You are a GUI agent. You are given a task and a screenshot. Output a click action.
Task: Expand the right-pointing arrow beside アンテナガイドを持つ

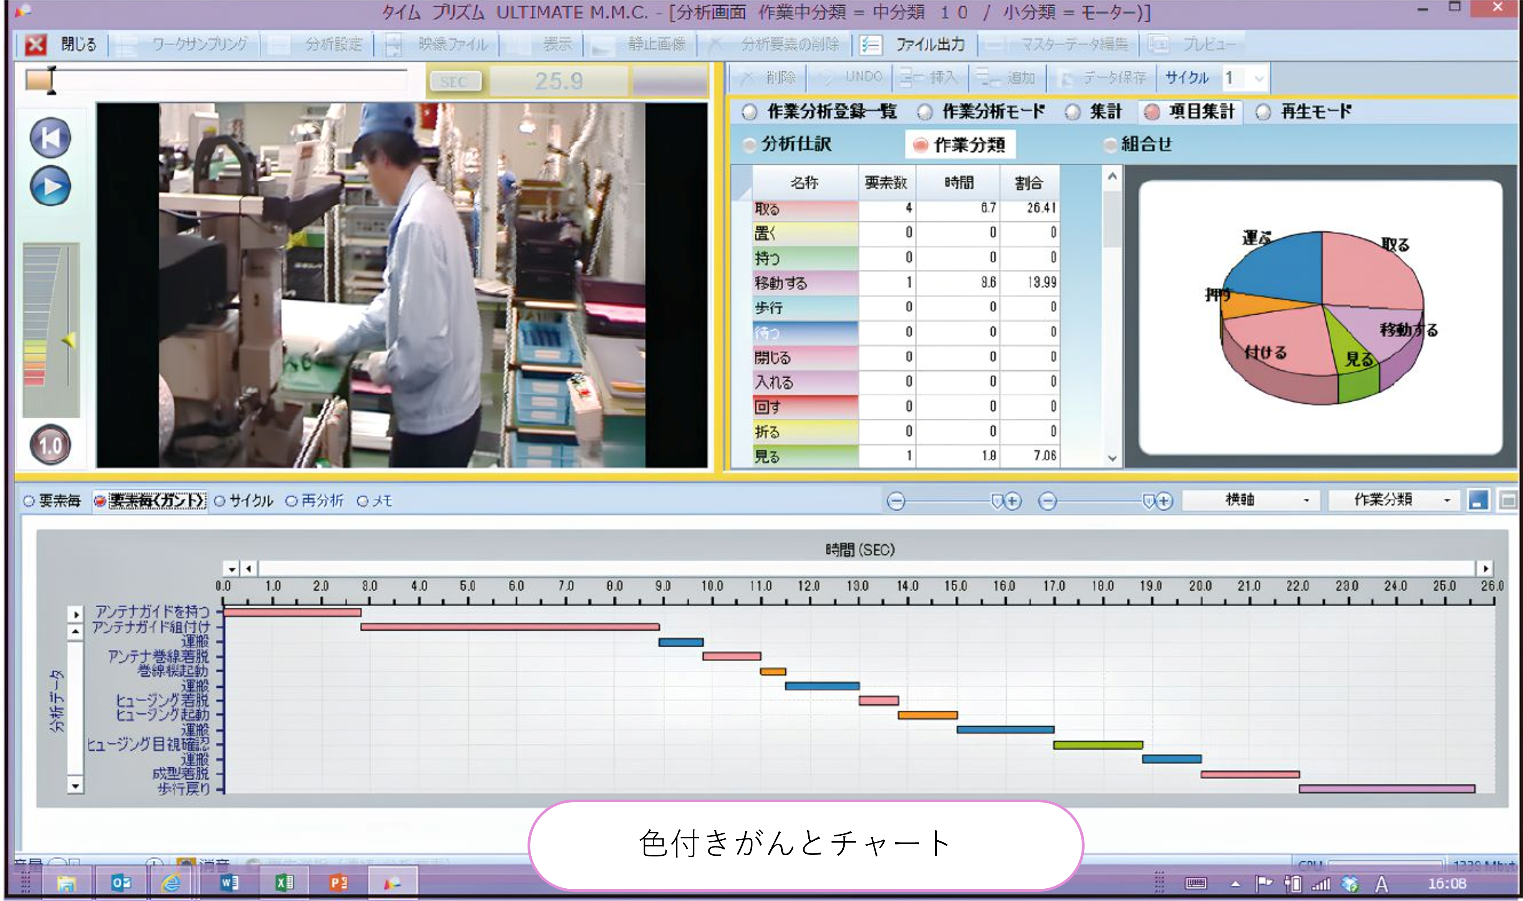[75, 614]
